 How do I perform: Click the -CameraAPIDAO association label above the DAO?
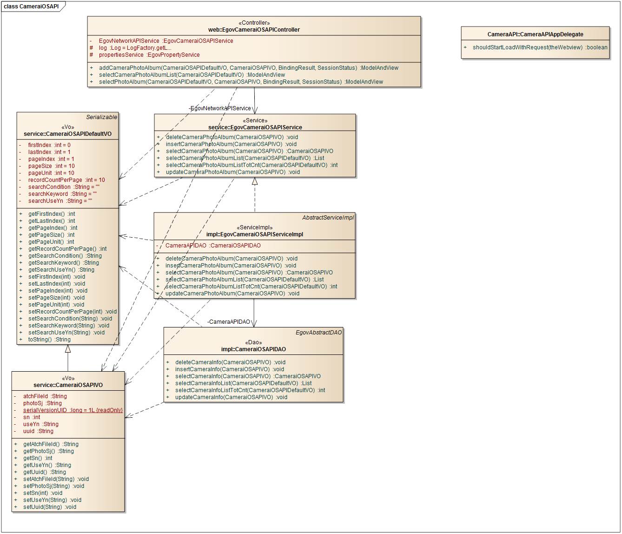pos(228,322)
